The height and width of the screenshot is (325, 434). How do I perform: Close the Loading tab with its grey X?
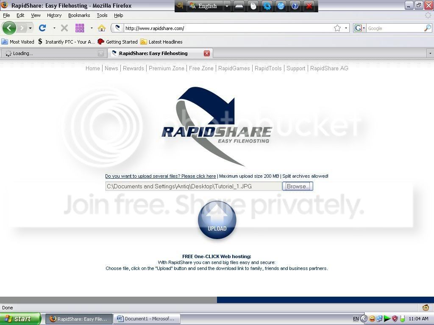101,53
